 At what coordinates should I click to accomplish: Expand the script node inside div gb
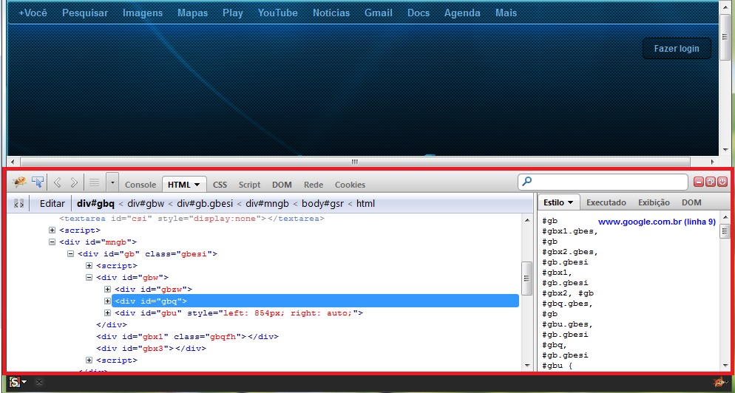pos(89,266)
